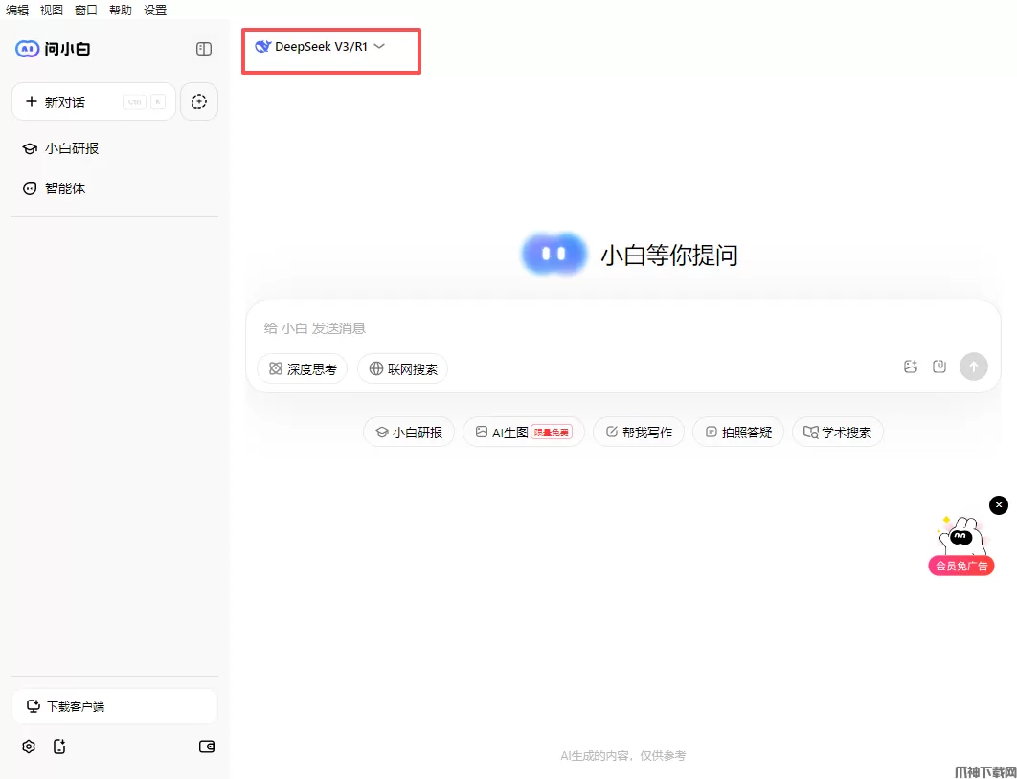
Task: Close the 会员免广告 floating mascot popup
Action: [998, 505]
